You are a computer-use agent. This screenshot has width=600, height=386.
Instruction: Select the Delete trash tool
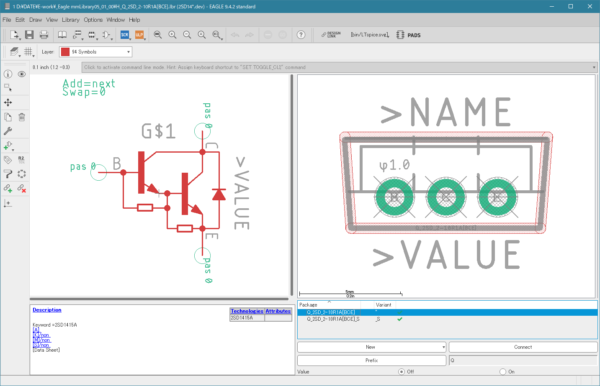(22, 117)
